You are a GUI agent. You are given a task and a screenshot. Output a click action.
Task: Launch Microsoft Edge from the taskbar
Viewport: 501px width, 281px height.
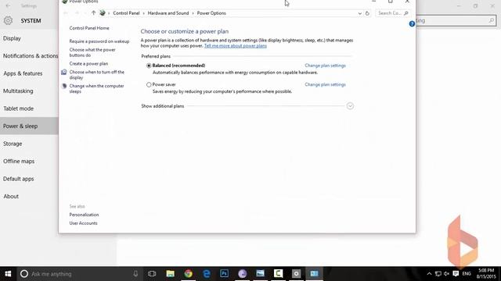pos(207,274)
